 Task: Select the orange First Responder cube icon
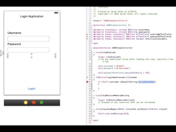click(33, 102)
